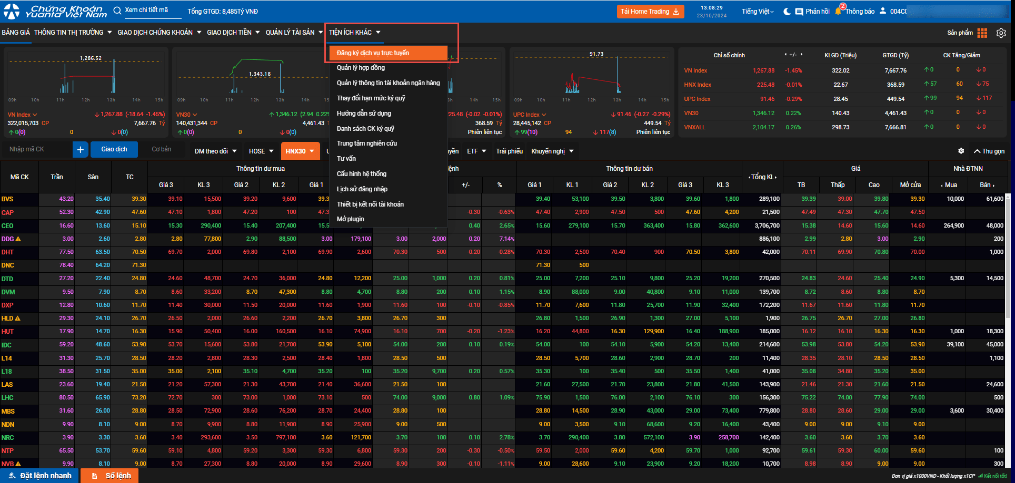The width and height of the screenshot is (1015, 483).
Task: Choose Lịch sử đăng nhập from menu
Action: pos(362,189)
